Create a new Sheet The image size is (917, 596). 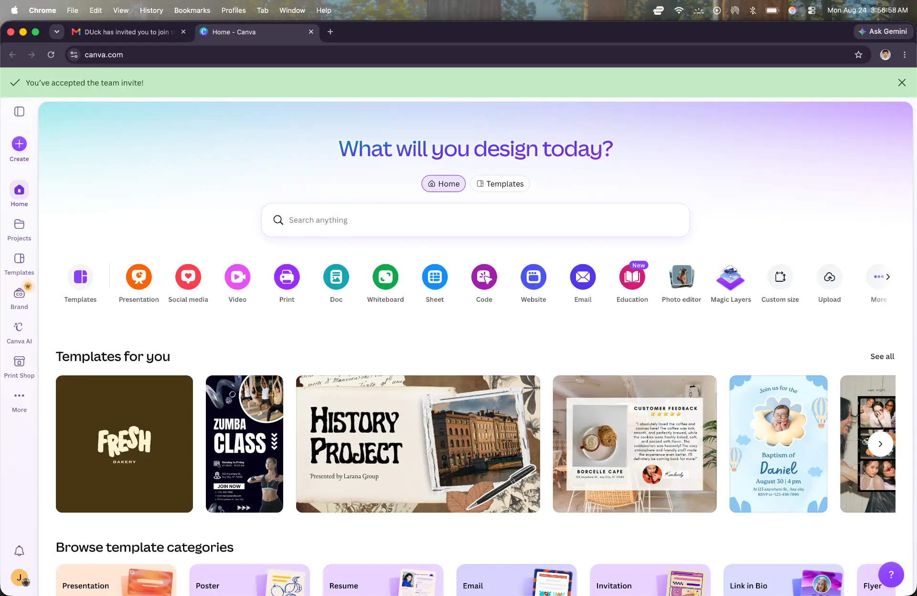click(x=435, y=277)
